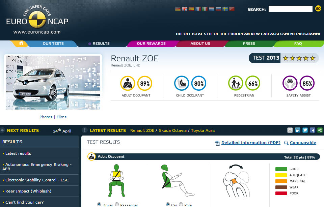This screenshot has height=207, width=324.
Task: Open the About Us tab
Action: 200,43
